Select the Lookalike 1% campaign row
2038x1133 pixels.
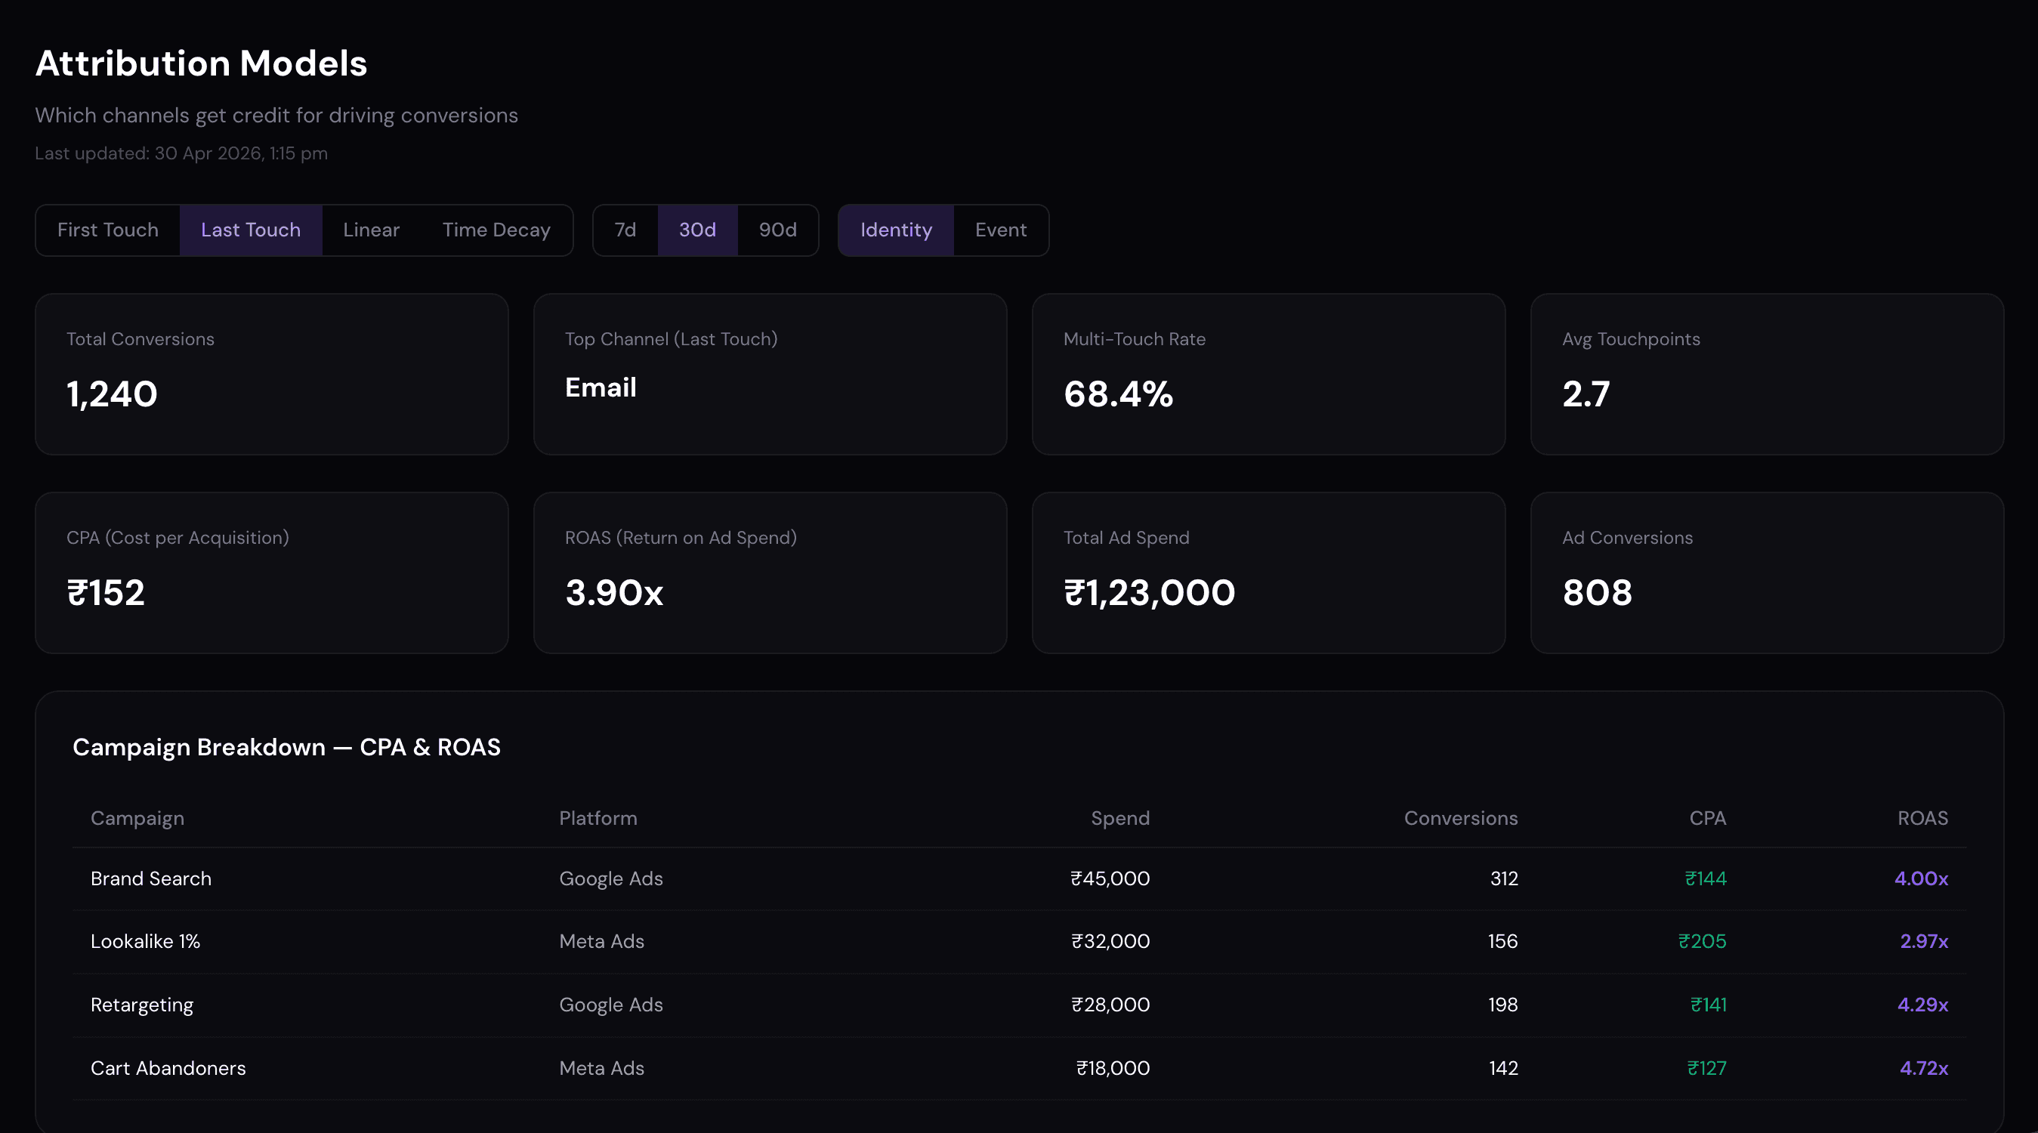coord(1019,942)
